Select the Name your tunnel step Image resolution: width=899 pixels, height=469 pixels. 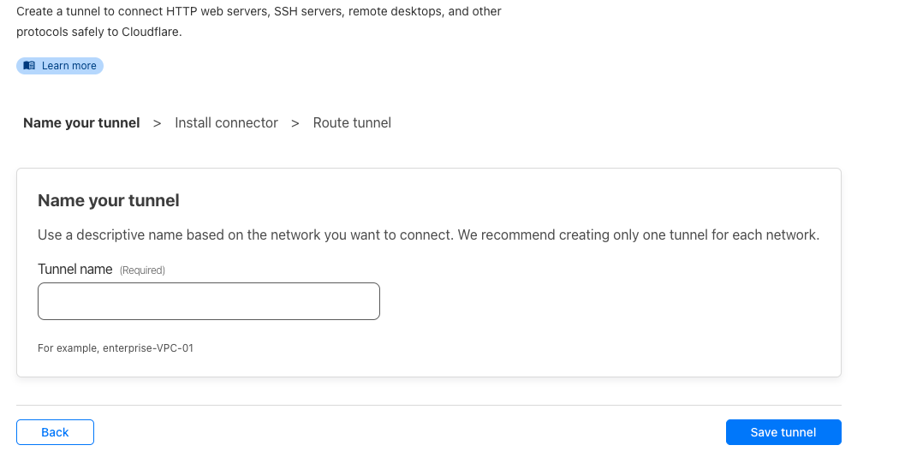point(81,122)
